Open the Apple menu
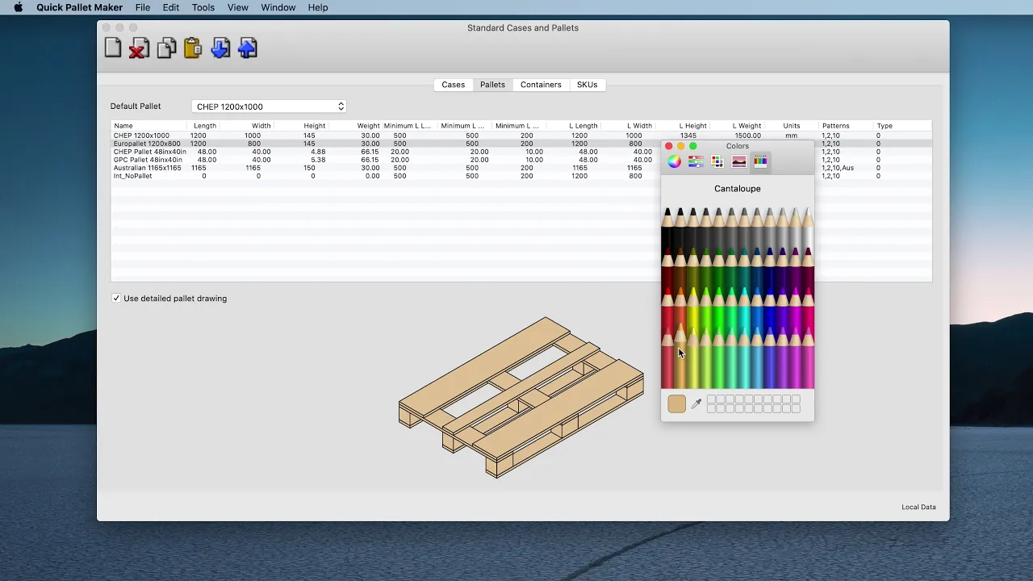Image resolution: width=1033 pixels, height=581 pixels. [x=18, y=7]
